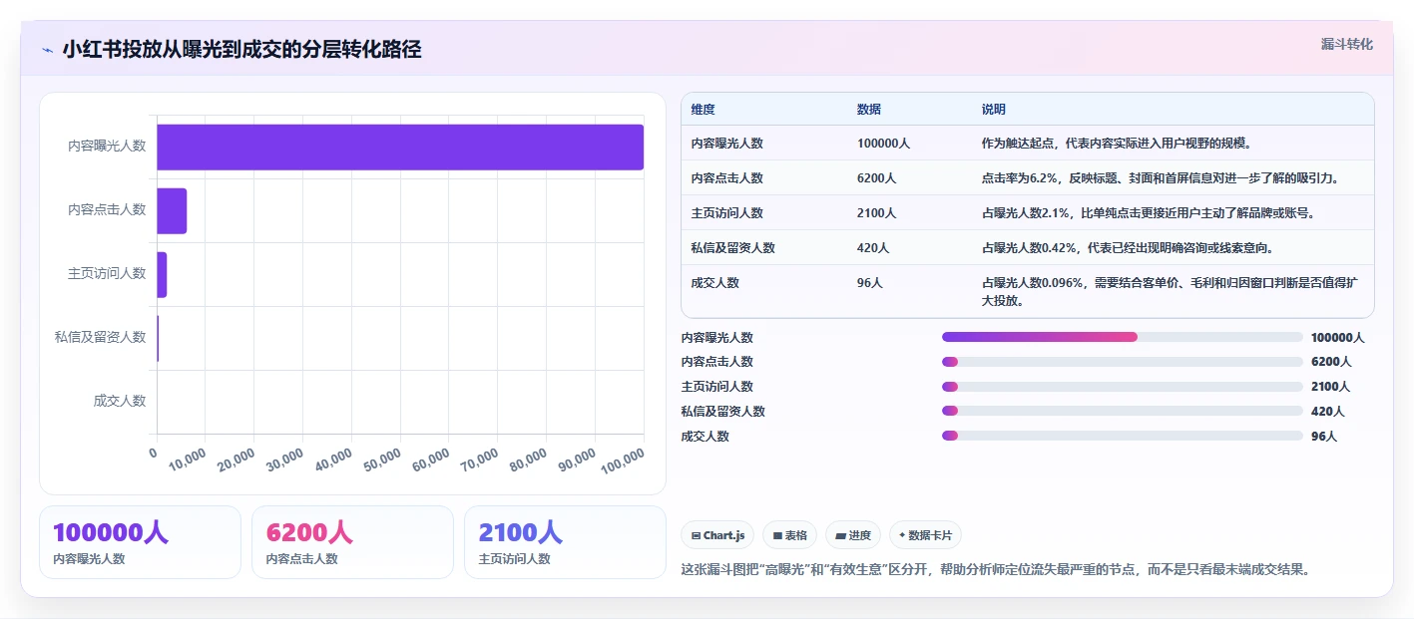
Task: Click the 主页访问人数 bar in the chart
Action: pos(162,274)
